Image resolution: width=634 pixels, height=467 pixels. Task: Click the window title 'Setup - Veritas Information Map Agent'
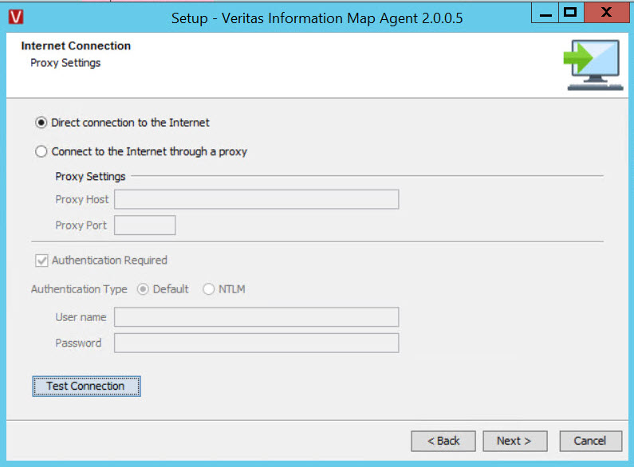pos(317,18)
